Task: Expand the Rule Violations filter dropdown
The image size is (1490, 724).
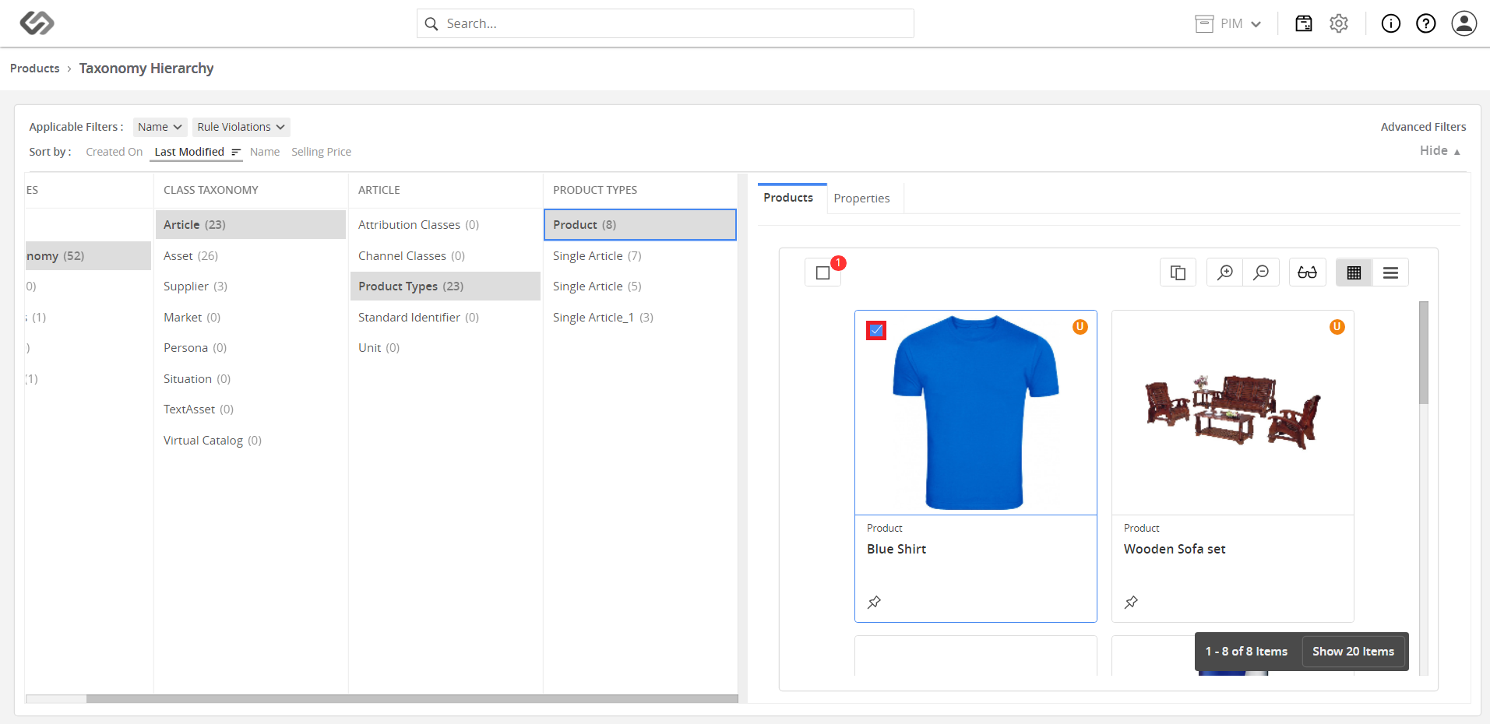Action: (x=241, y=127)
